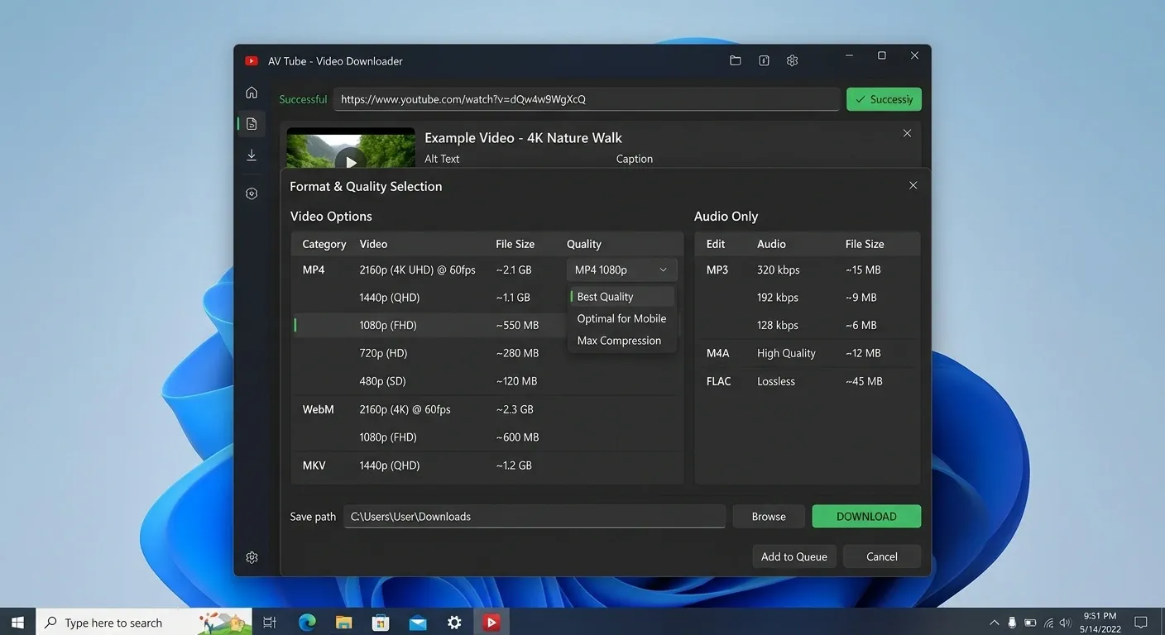Open the notification center icon
The height and width of the screenshot is (635, 1165).
[x=1140, y=623]
